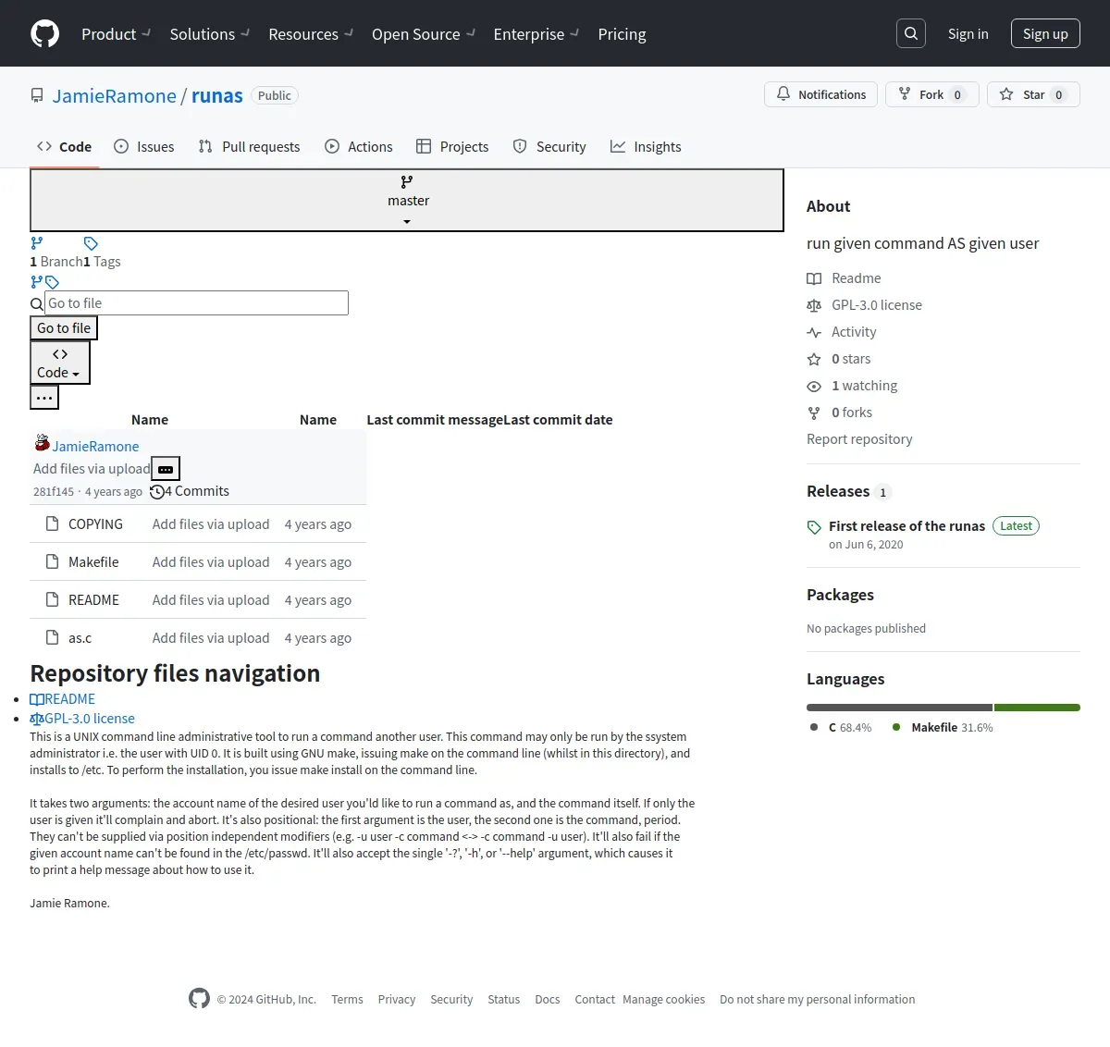Open the footer Terms link
1110x1047 pixels.
coord(347,1000)
